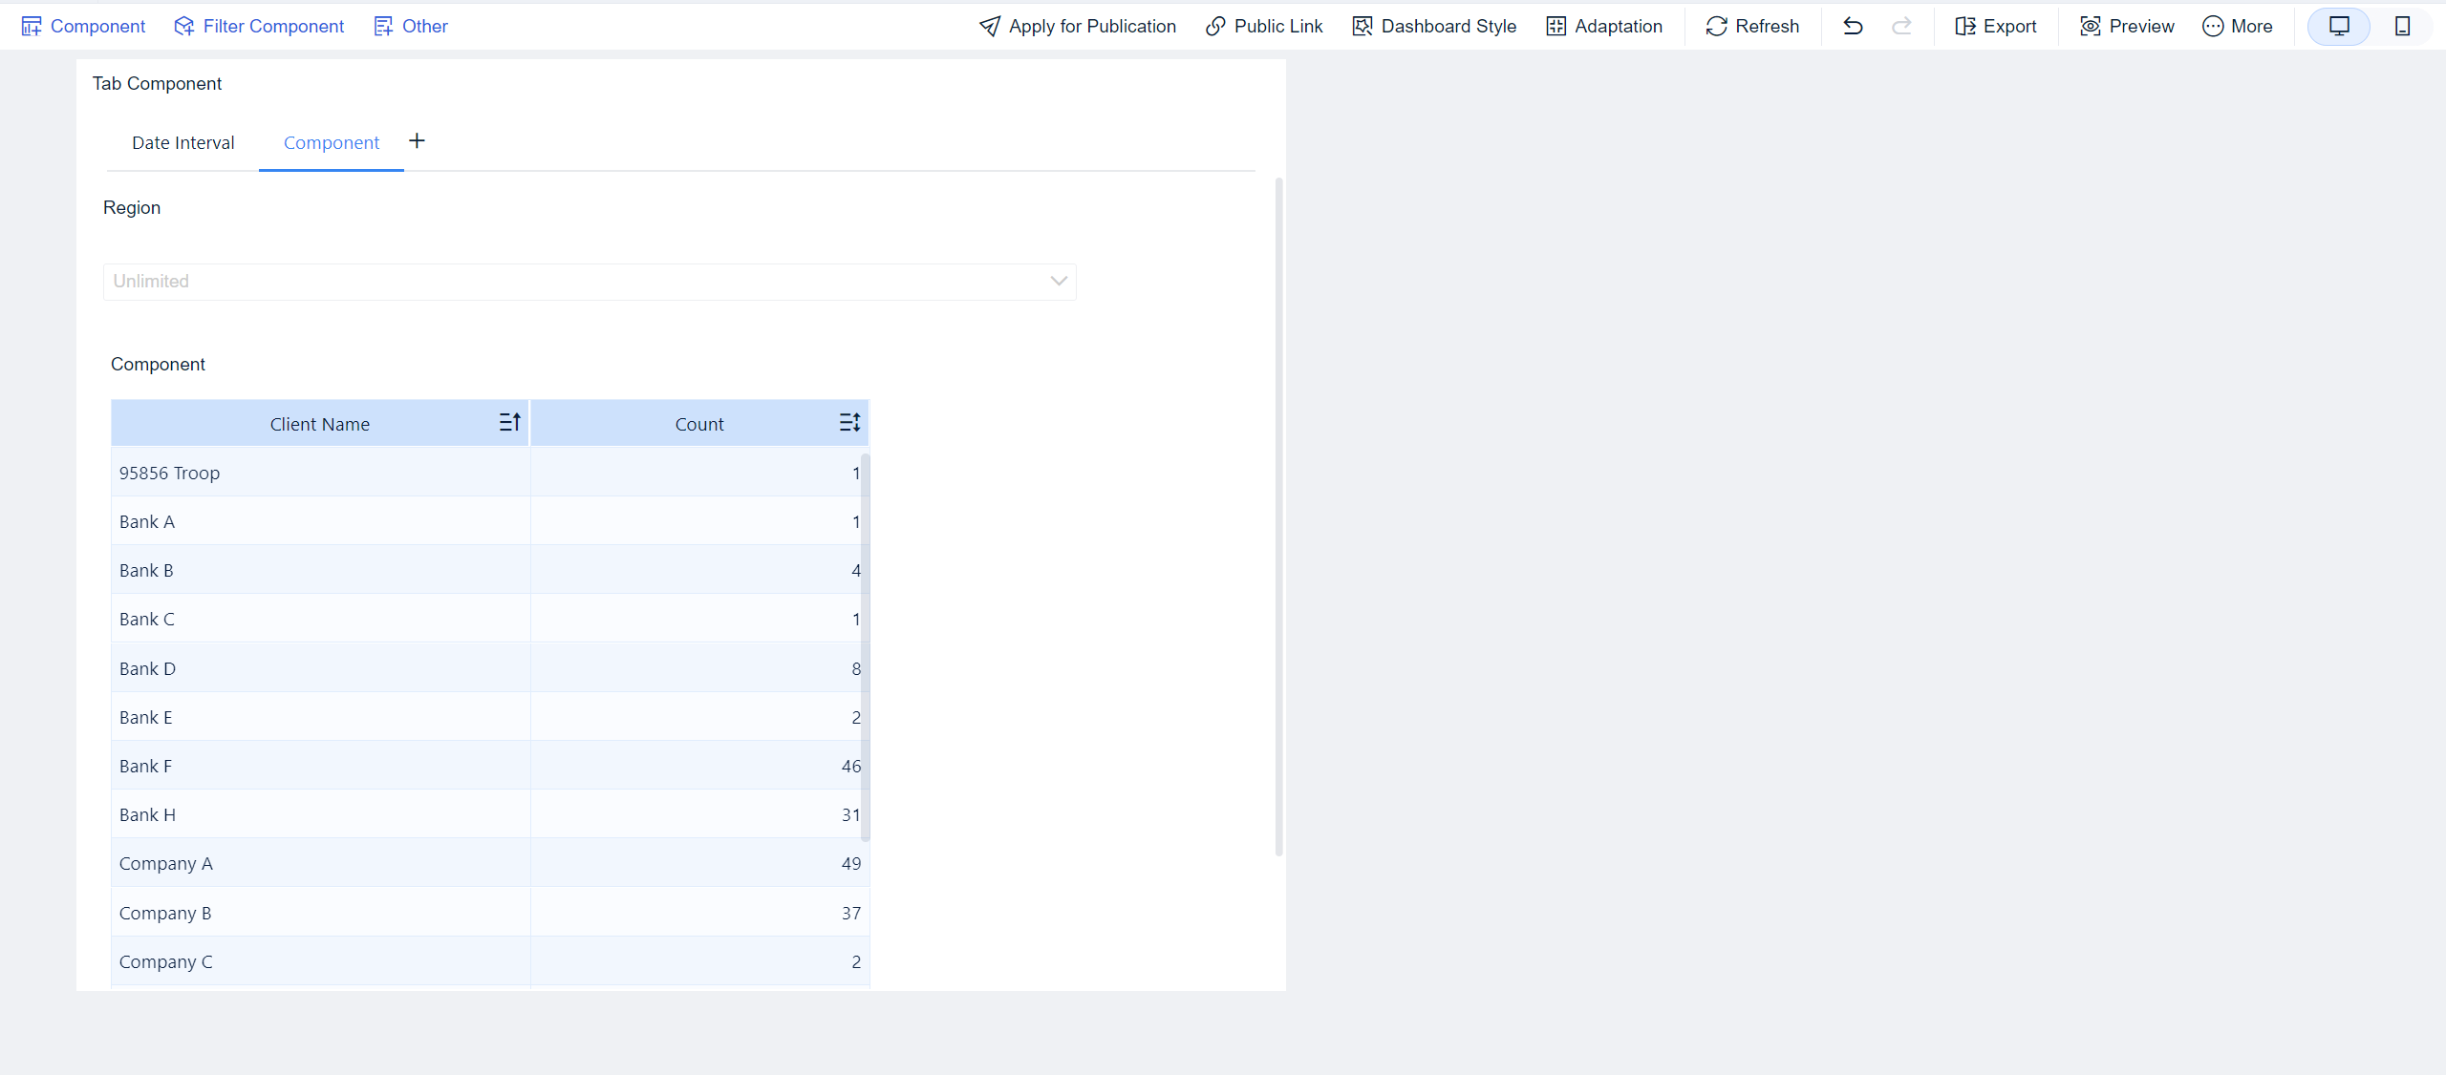
Task: Toggle sort order on Client Name column
Action: pyautogui.click(x=509, y=422)
